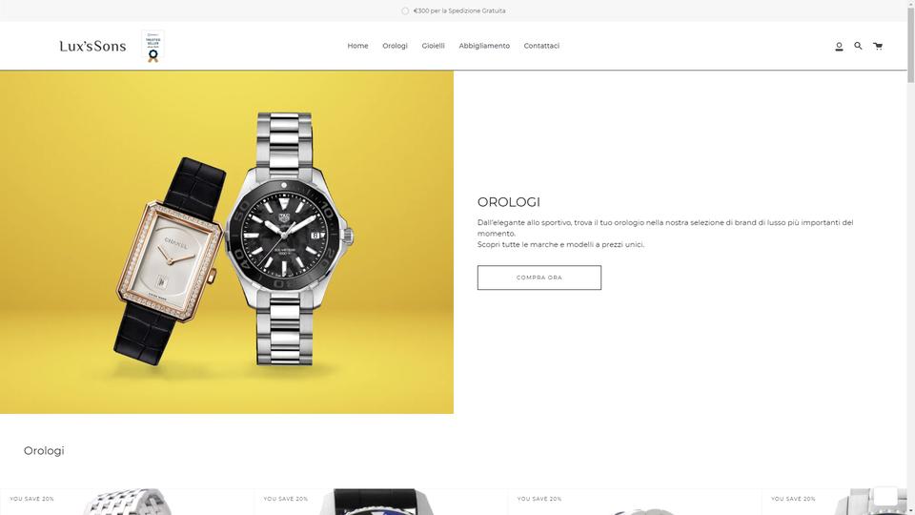Open the second watch product with black strap
This screenshot has height=515, width=915.
[380, 503]
